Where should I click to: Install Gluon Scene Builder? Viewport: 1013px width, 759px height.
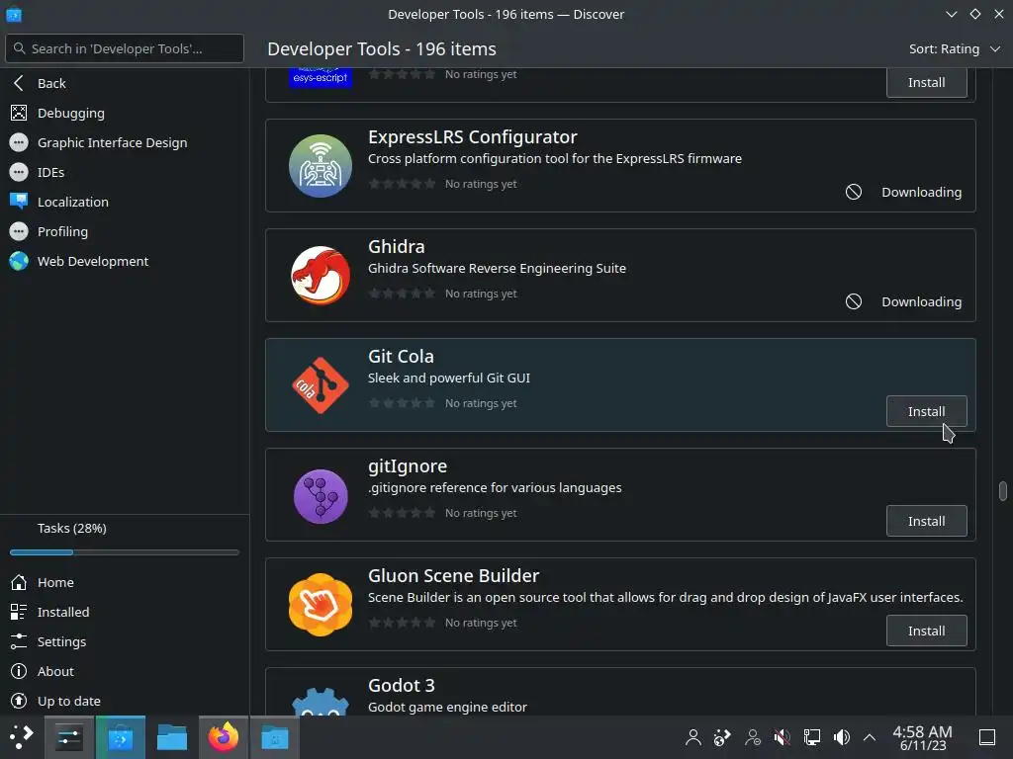[x=926, y=631]
